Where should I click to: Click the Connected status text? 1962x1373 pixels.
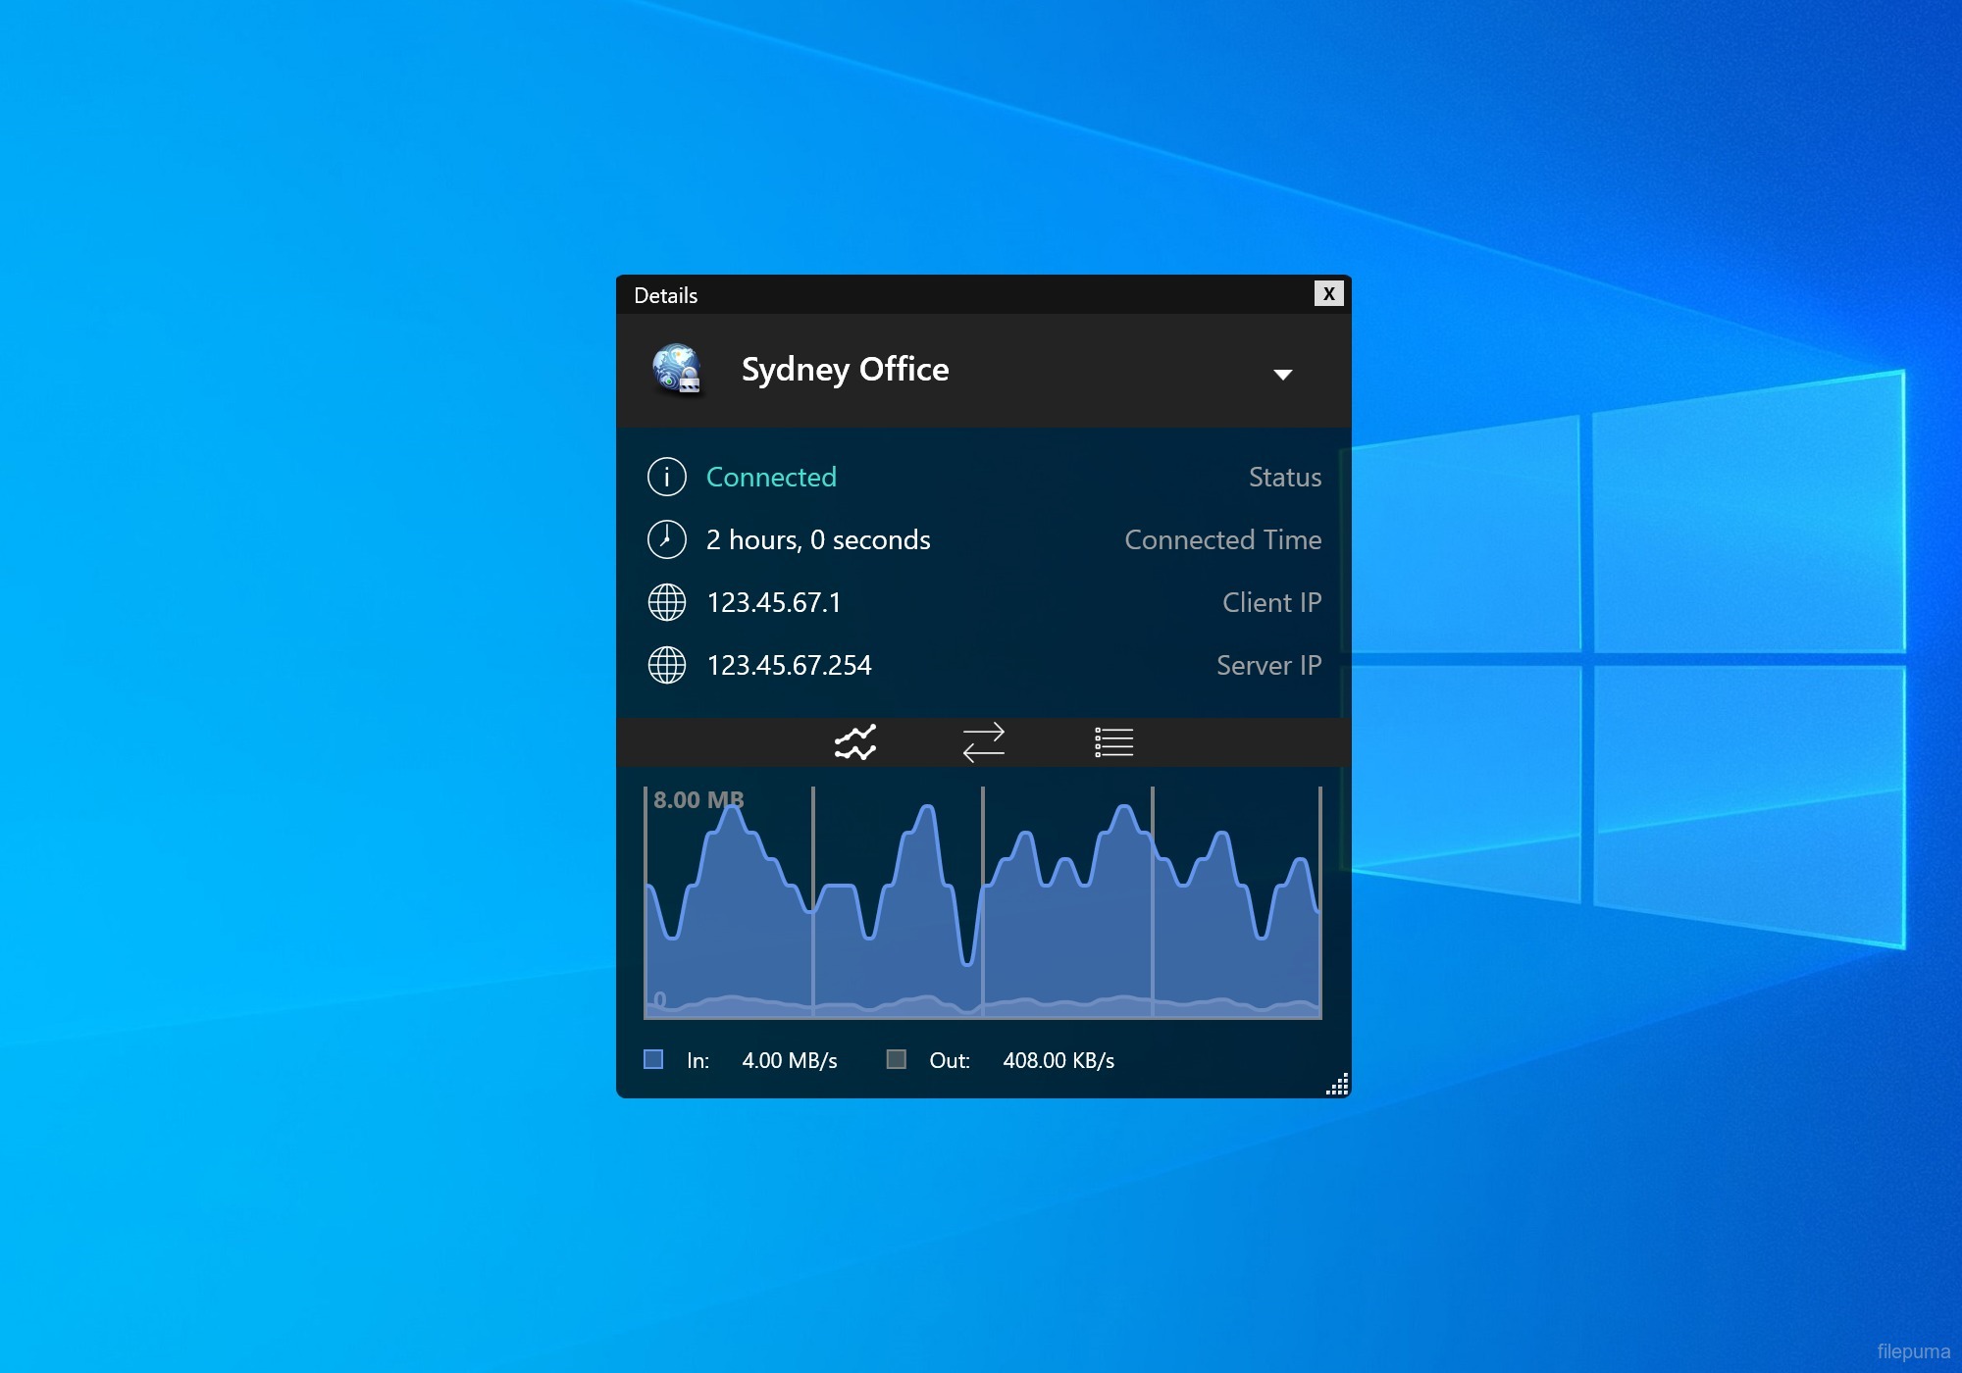click(x=771, y=477)
